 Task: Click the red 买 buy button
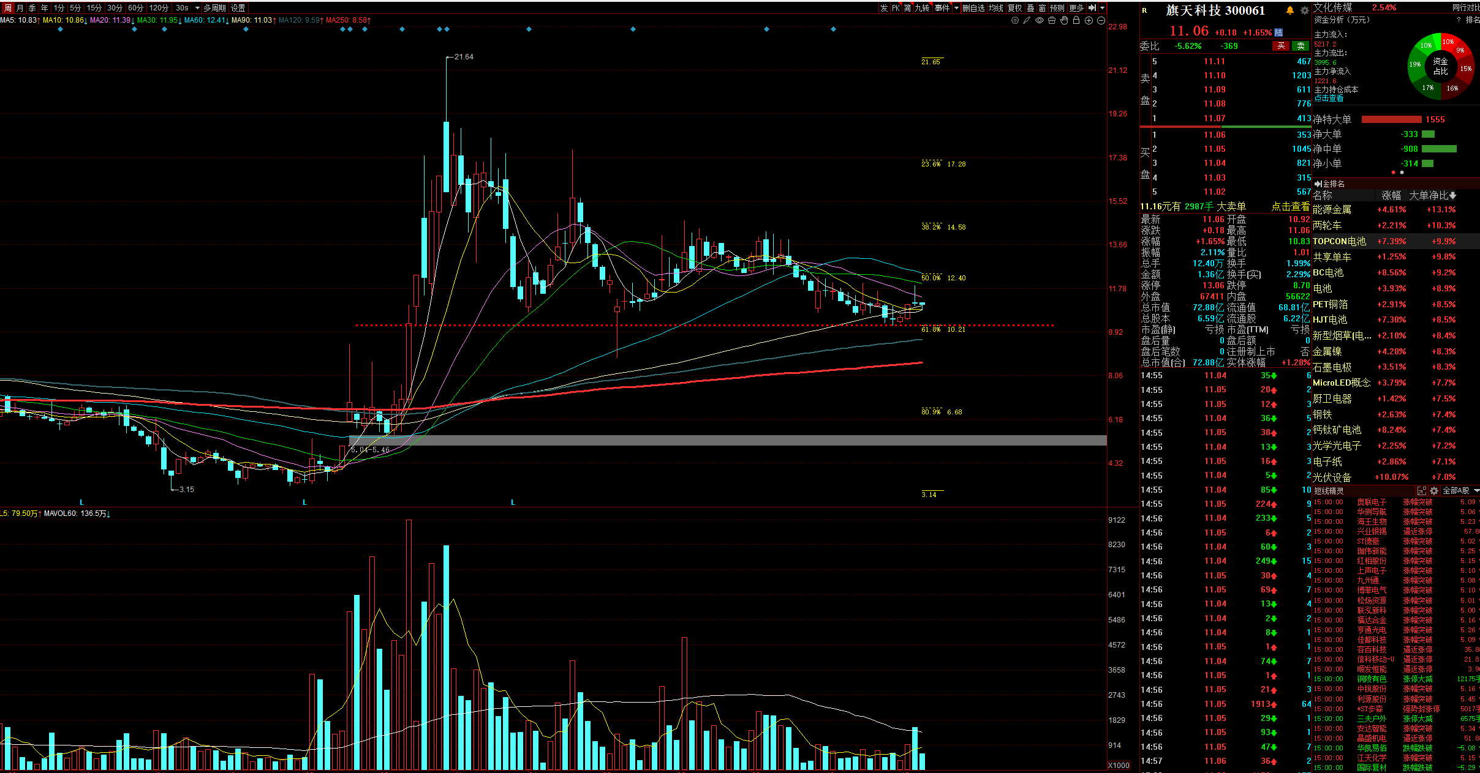click(x=1281, y=46)
